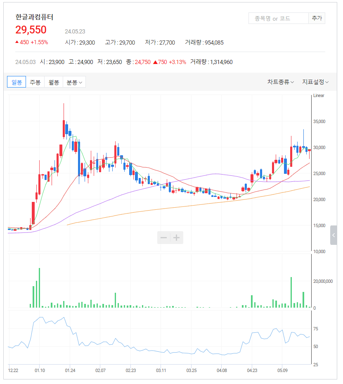Image resolution: width=343 pixels, height=384 pixels.
Task: Click the tallest volume bar near 01.10
Action: click(39, 288)
